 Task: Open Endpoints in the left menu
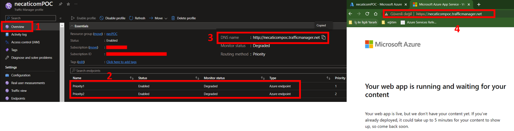click(x=18, y=98)
